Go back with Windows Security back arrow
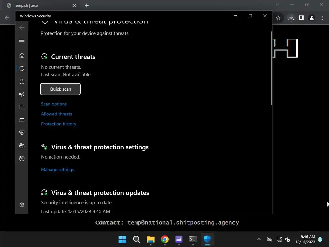 click(x=22, y=27)
